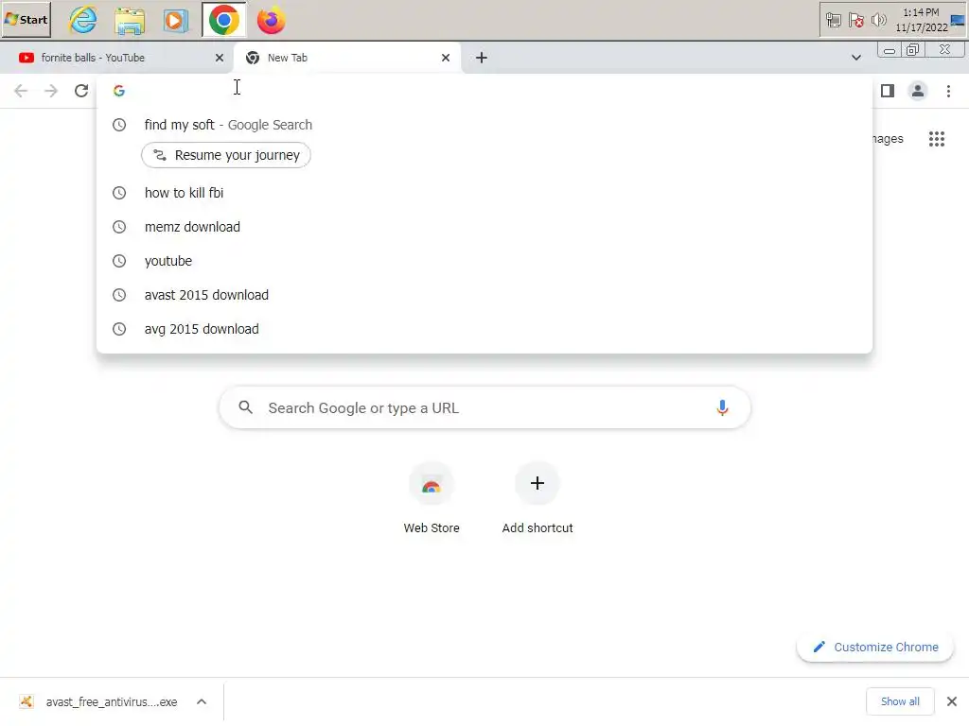Click the Search Google or type a URL box
The image size is (969, 726).
pyautogui.click(x=484, y=407)
